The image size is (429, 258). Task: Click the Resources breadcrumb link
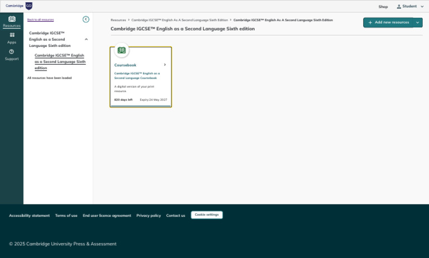point(118,20)
